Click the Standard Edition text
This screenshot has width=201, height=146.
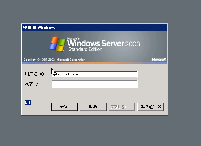tap(86, 49)
